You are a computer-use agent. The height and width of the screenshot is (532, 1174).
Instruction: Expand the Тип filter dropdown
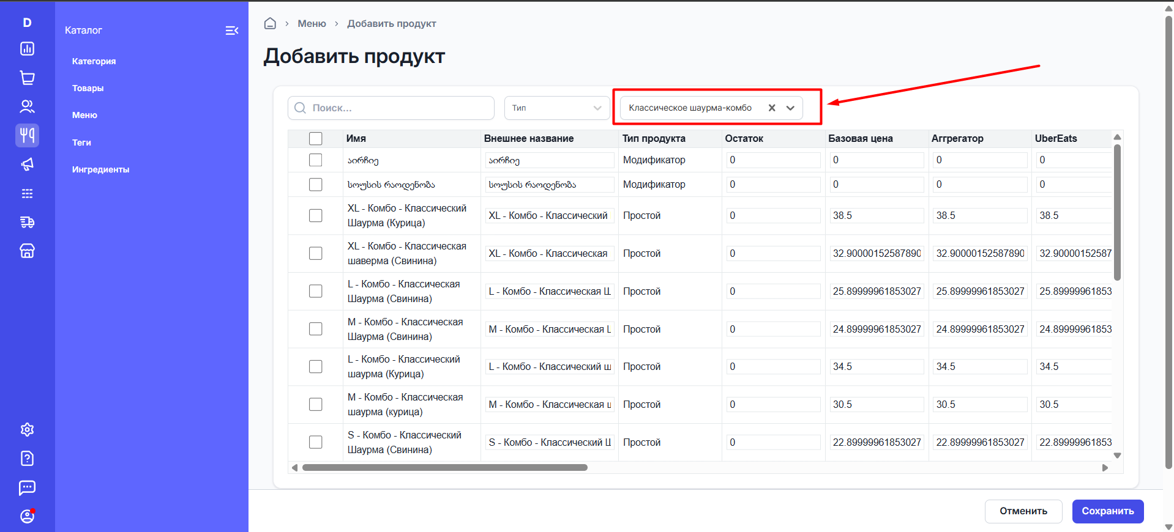pyautogui.click(x=556, y=108)
